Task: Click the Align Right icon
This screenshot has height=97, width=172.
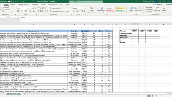Action: 43,11
